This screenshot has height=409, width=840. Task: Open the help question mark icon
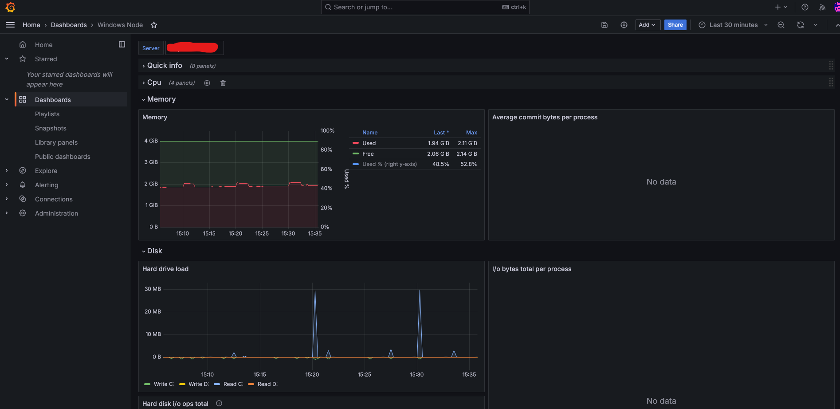[x=805, y=7]
